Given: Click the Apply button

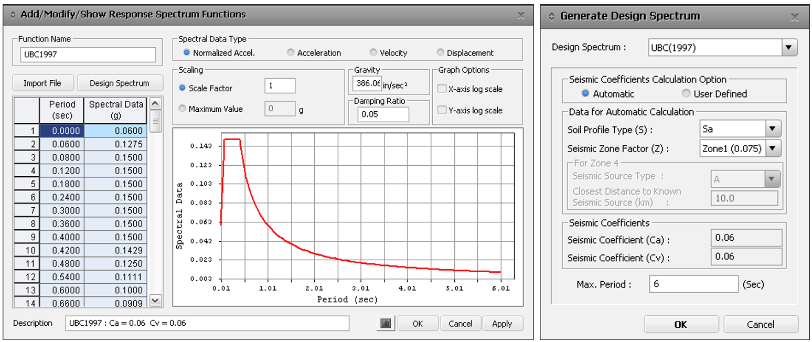Looking at the screenshot, I should click(x=503, y=324).
